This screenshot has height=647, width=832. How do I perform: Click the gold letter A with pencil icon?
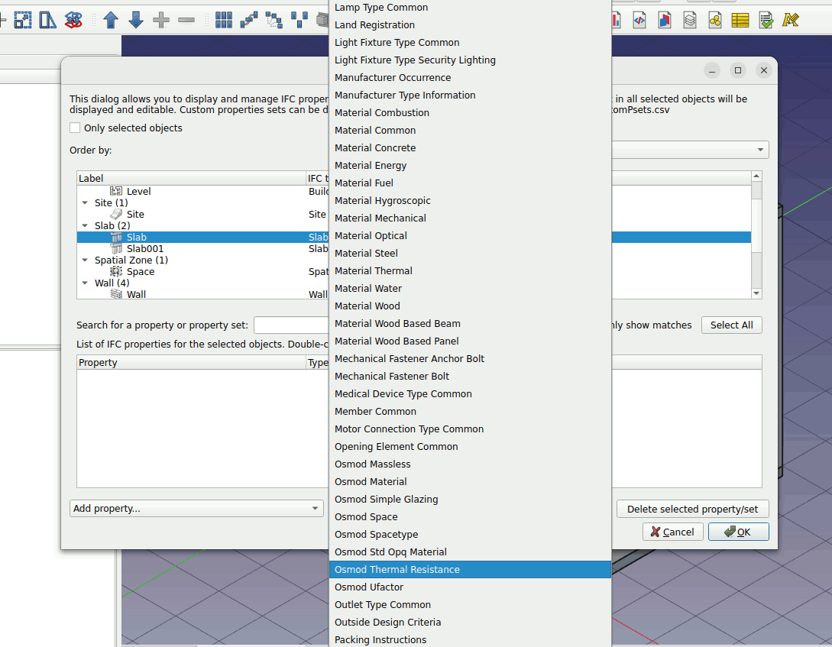pos(791,20)
